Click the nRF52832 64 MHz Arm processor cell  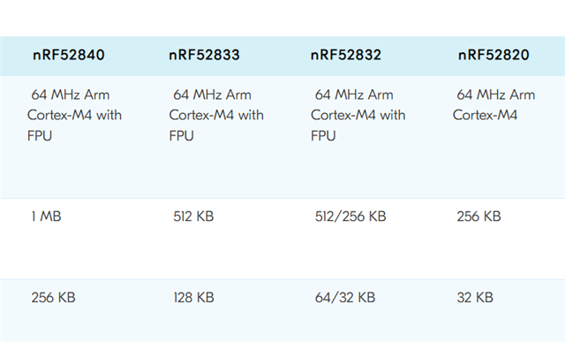[x=358, y=115]
